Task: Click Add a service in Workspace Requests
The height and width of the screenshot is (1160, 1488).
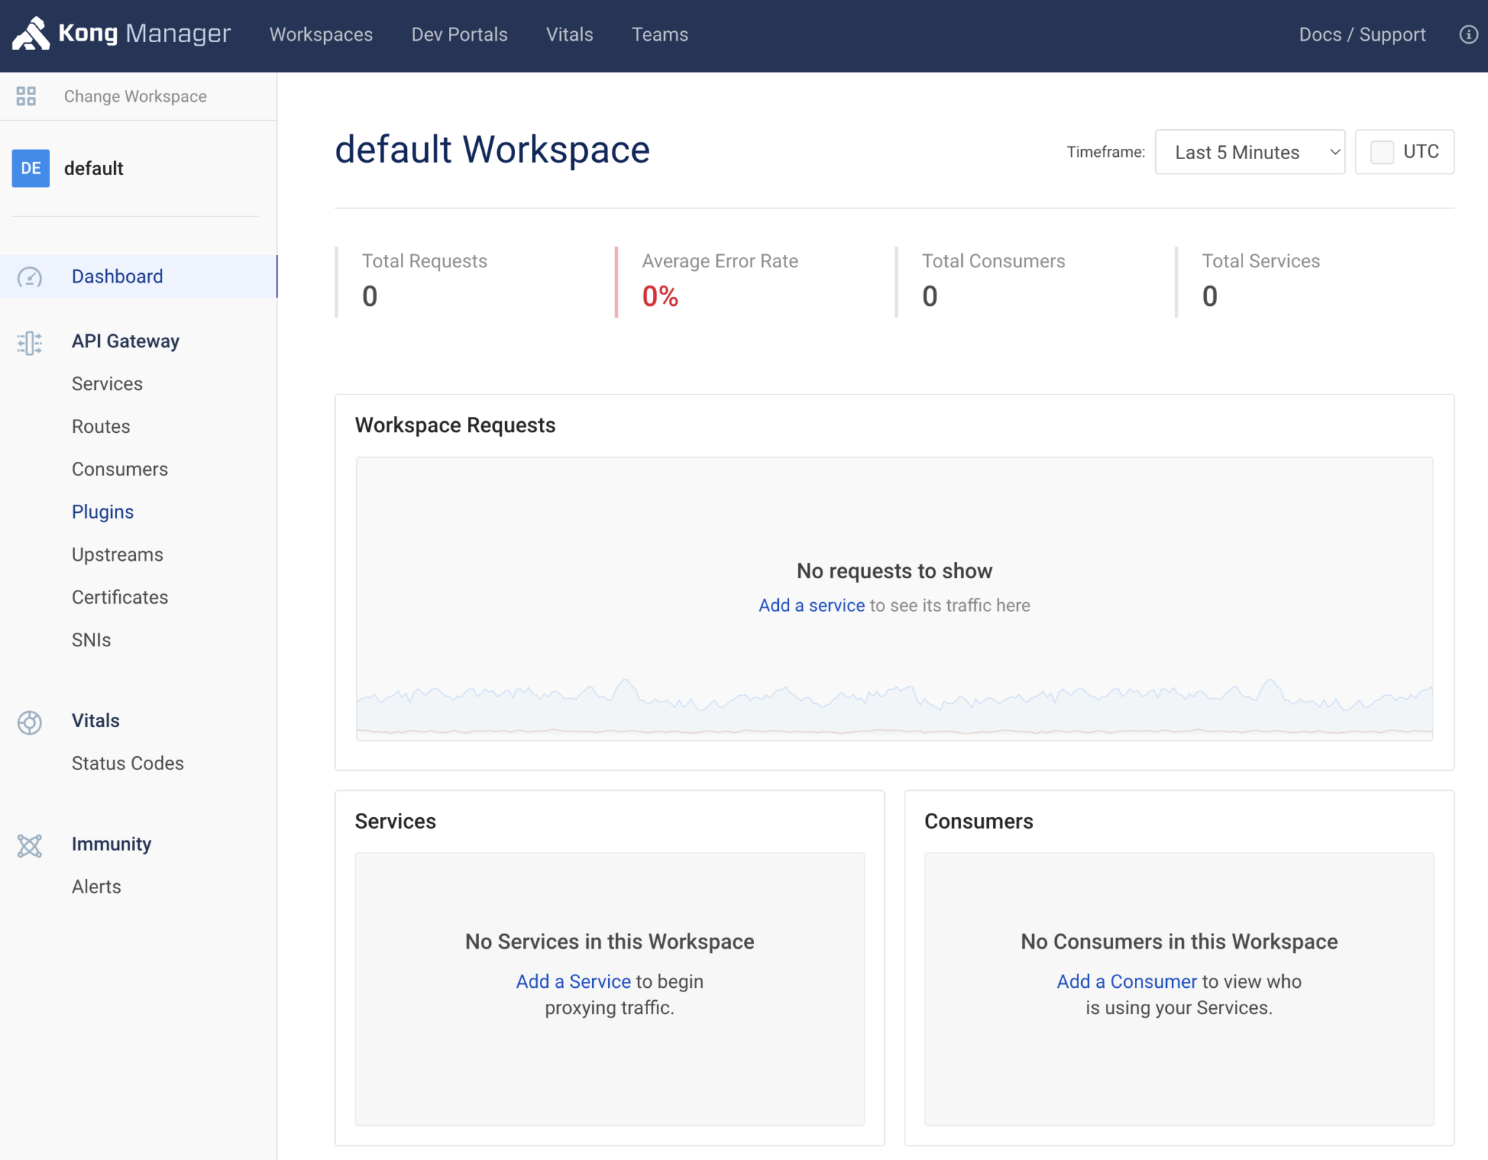Action: pos(811,605)
